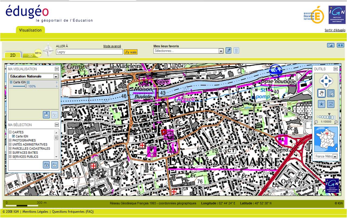Click add folder icon in Ma Sélection
347x218 pixels.
46,165
